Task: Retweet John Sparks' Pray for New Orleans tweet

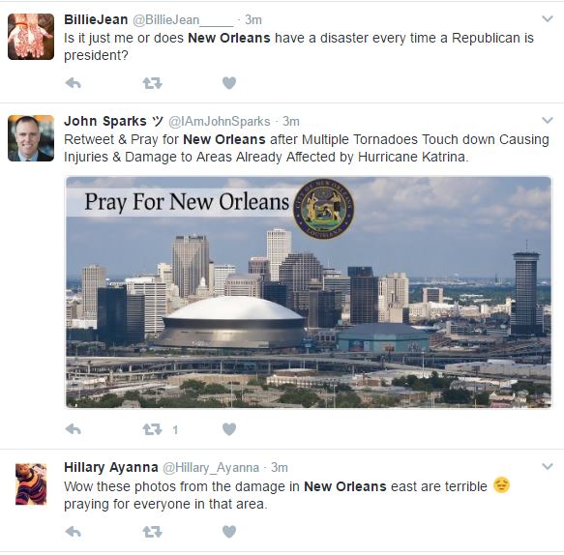Action: pyautogui.click(x=152, y=429)
